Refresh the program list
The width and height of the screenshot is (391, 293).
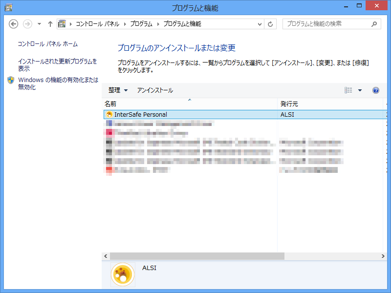pyautogui.click(x=270, y=24)
